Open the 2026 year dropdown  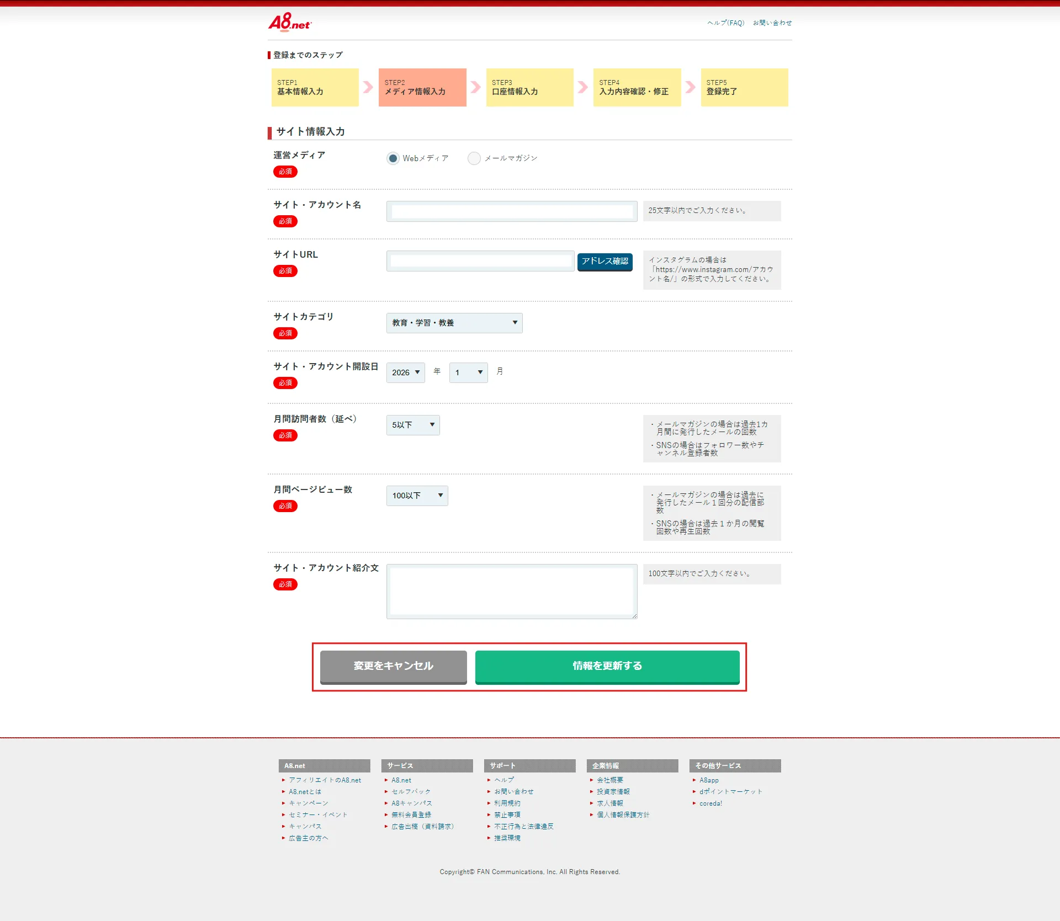pos(406,372)
